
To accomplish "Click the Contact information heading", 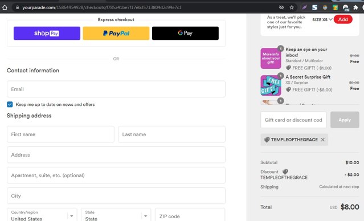I will pos(33,70).
